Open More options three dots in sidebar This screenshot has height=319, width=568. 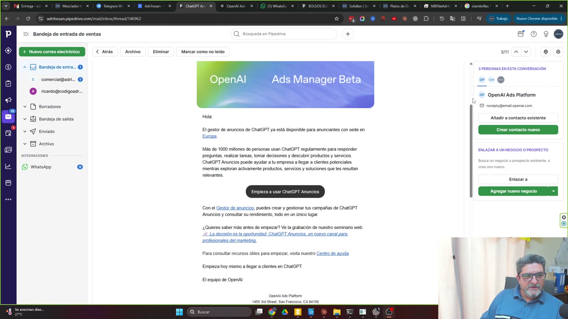tap(8, 199)
